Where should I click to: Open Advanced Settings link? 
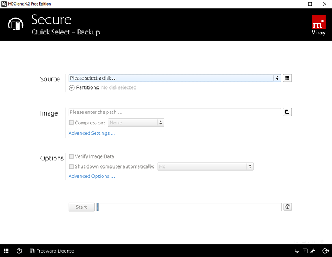click(91, 133)
